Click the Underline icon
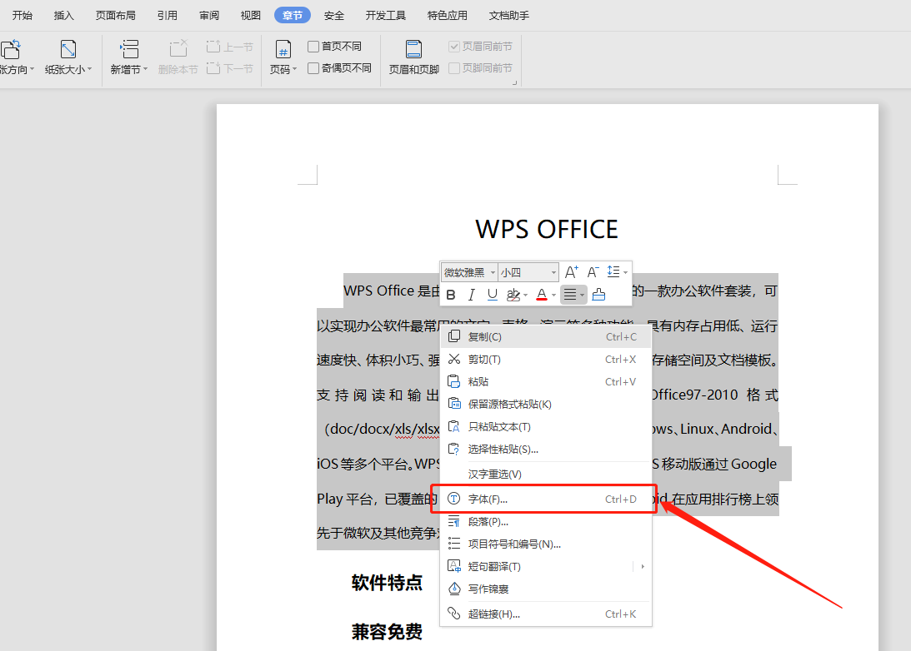Image resolution: width=911 pixels, height=651 pixels. [x=493, y=295]
